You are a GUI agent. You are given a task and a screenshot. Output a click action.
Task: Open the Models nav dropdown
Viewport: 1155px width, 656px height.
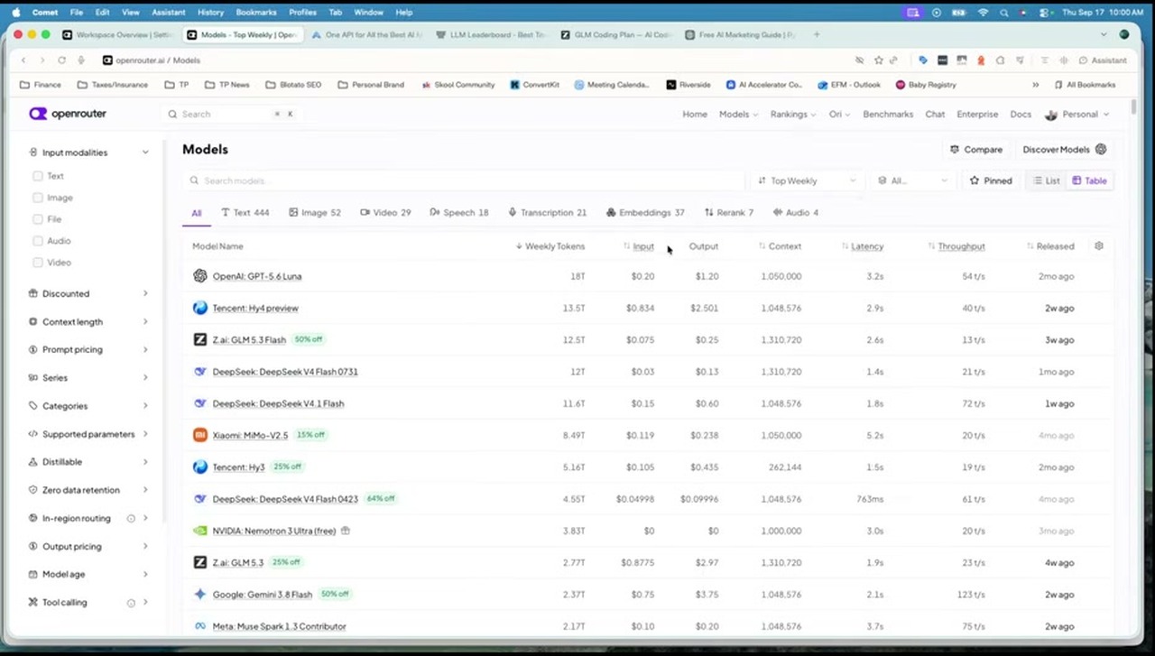[738, 115]
